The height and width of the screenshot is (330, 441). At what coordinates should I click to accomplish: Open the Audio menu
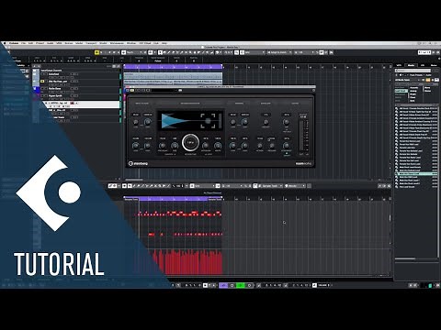(x=51, y=43)
